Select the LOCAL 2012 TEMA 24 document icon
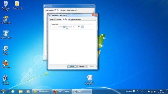 pos(90,80)
